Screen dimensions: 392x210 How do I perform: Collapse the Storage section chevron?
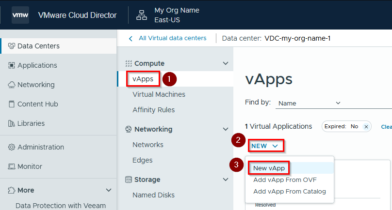226,180
